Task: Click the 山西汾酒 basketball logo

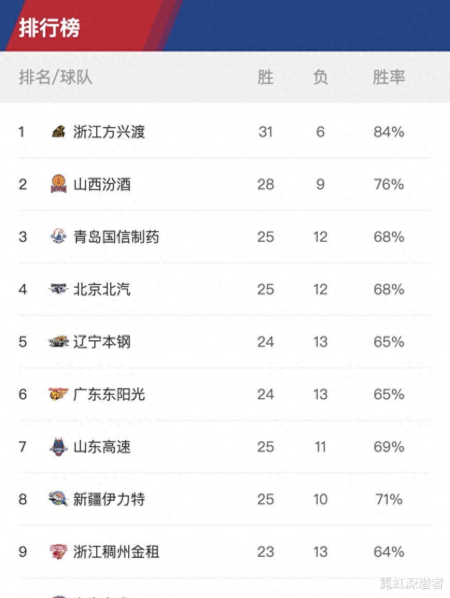Action: pyautogui.click(x=58, y=184)
